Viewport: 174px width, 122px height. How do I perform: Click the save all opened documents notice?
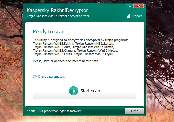click(66, 61)
